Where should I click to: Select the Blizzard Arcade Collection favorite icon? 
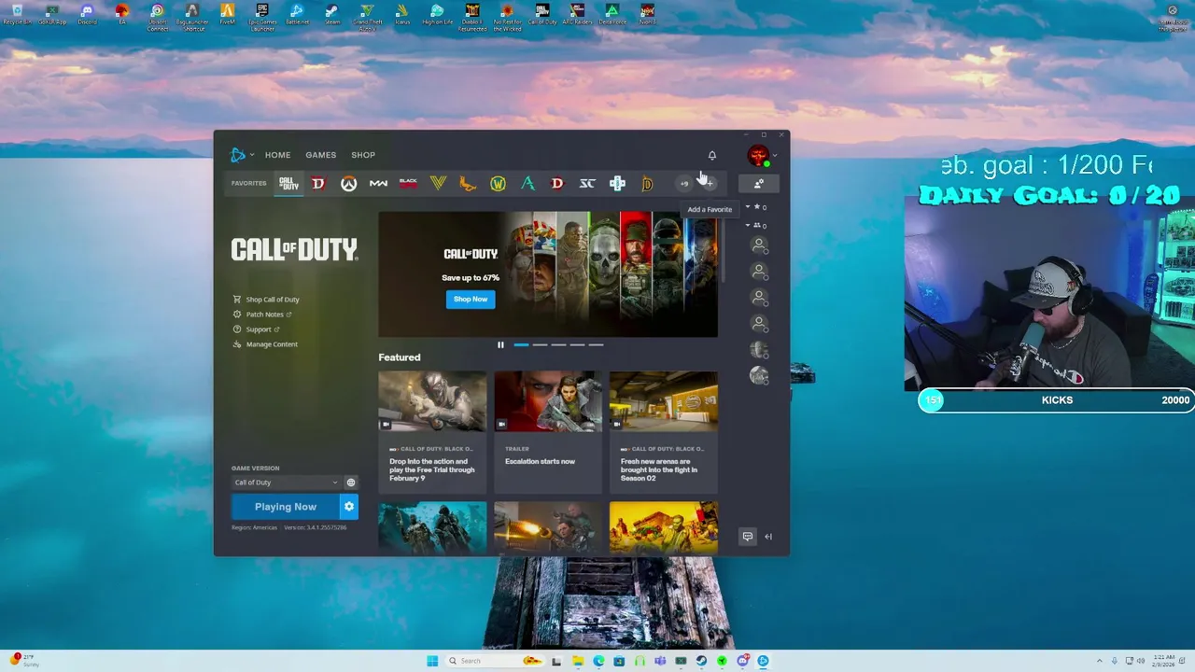coord(617,183)
